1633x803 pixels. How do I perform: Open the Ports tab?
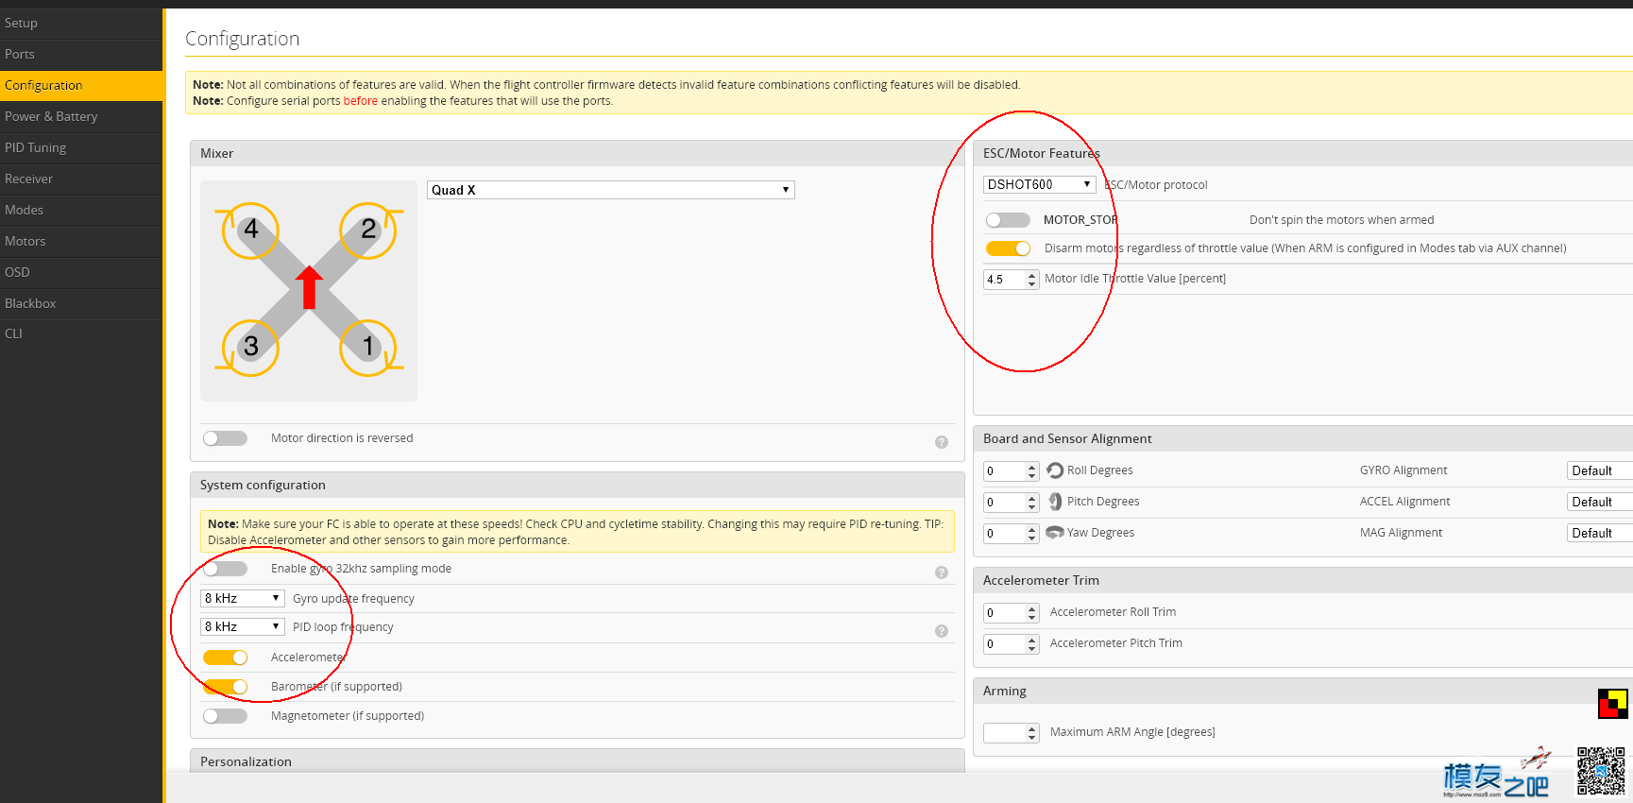click(x=81, y=54)
